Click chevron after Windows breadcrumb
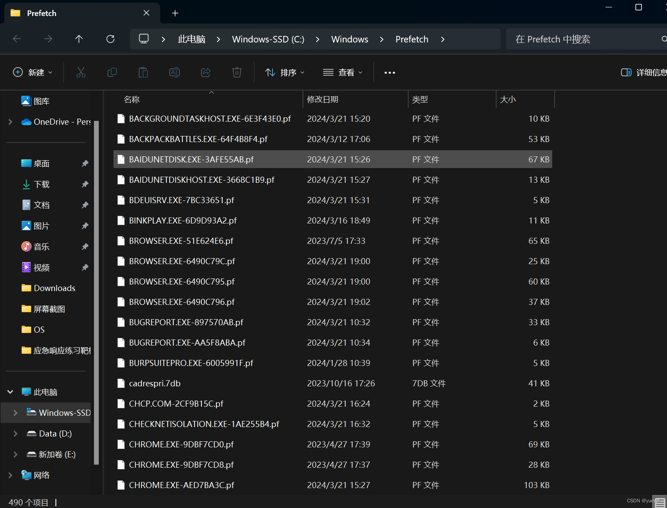The image size is (667, 508). click(382, 39)
